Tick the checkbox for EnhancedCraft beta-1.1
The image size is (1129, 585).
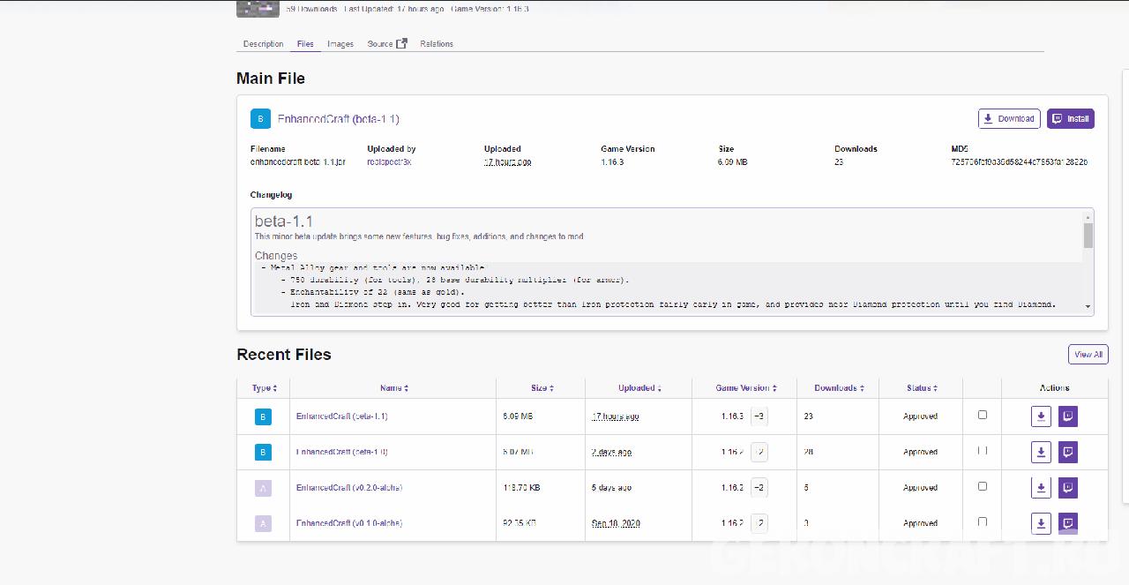983,415
